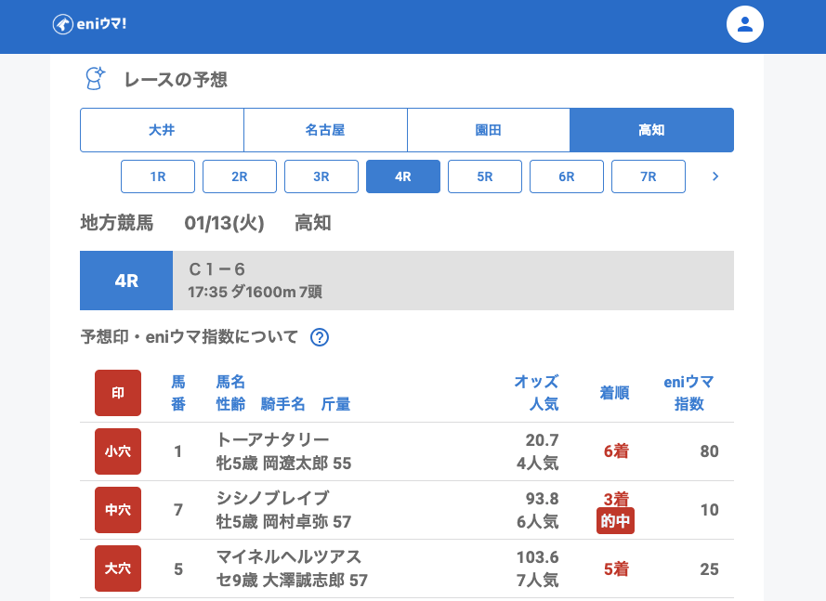Switch to the 大井 racecourse tab
This screenshot has height=601, width=826.
[x=162, y=130]
